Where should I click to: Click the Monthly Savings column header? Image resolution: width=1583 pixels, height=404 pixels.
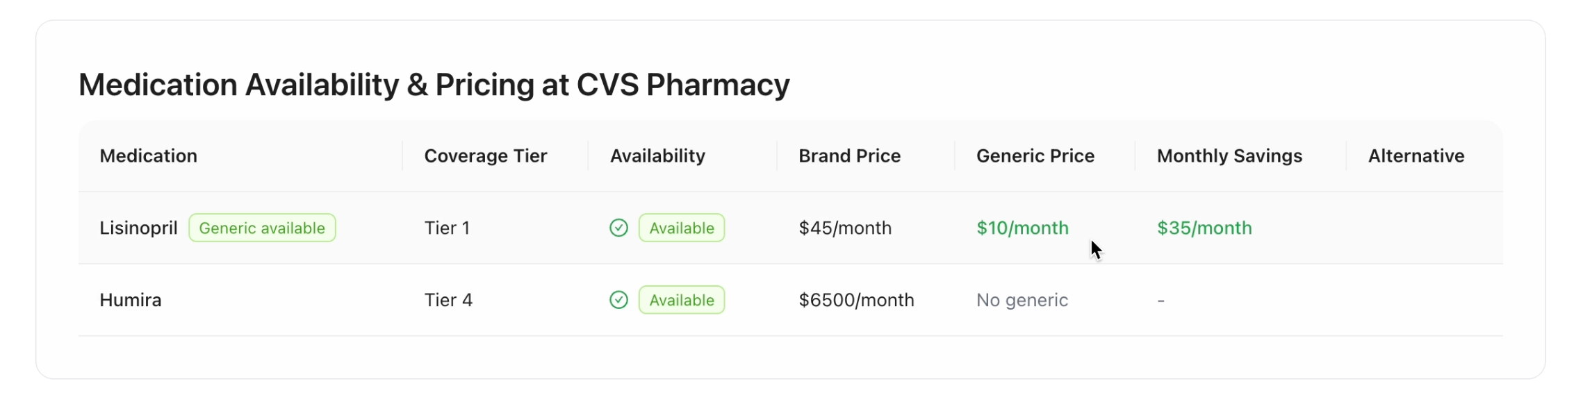tap(1229, 155)
